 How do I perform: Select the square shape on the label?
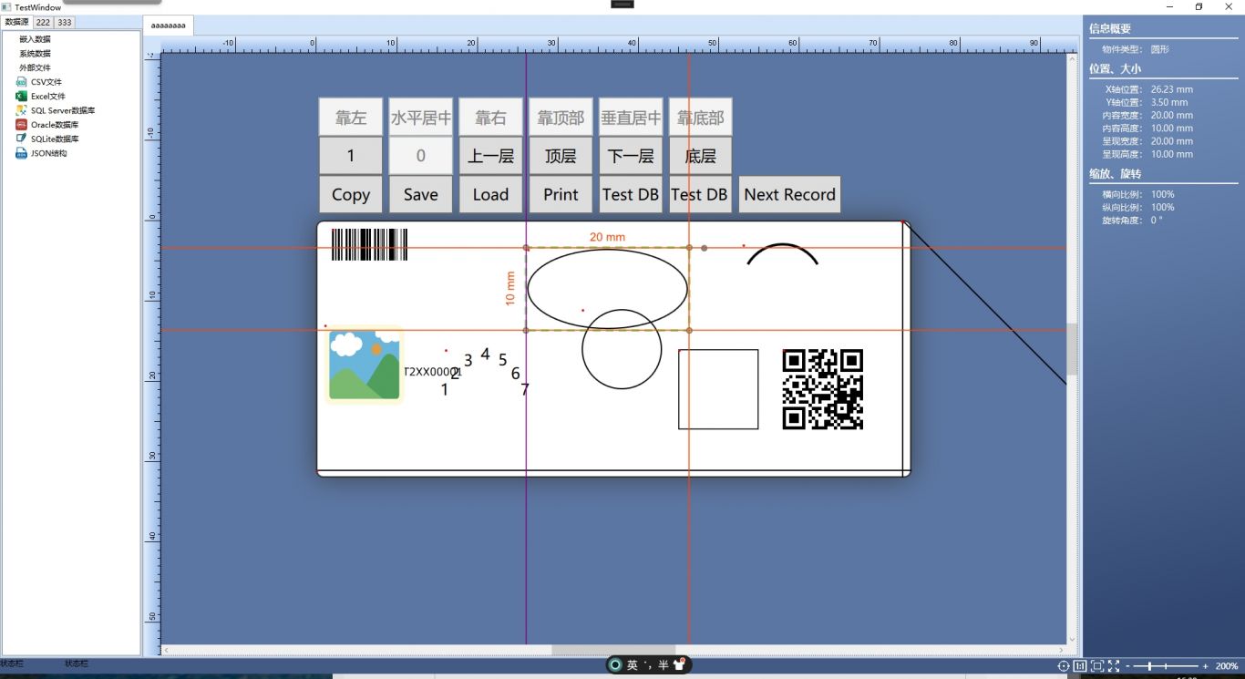(718, 389)
